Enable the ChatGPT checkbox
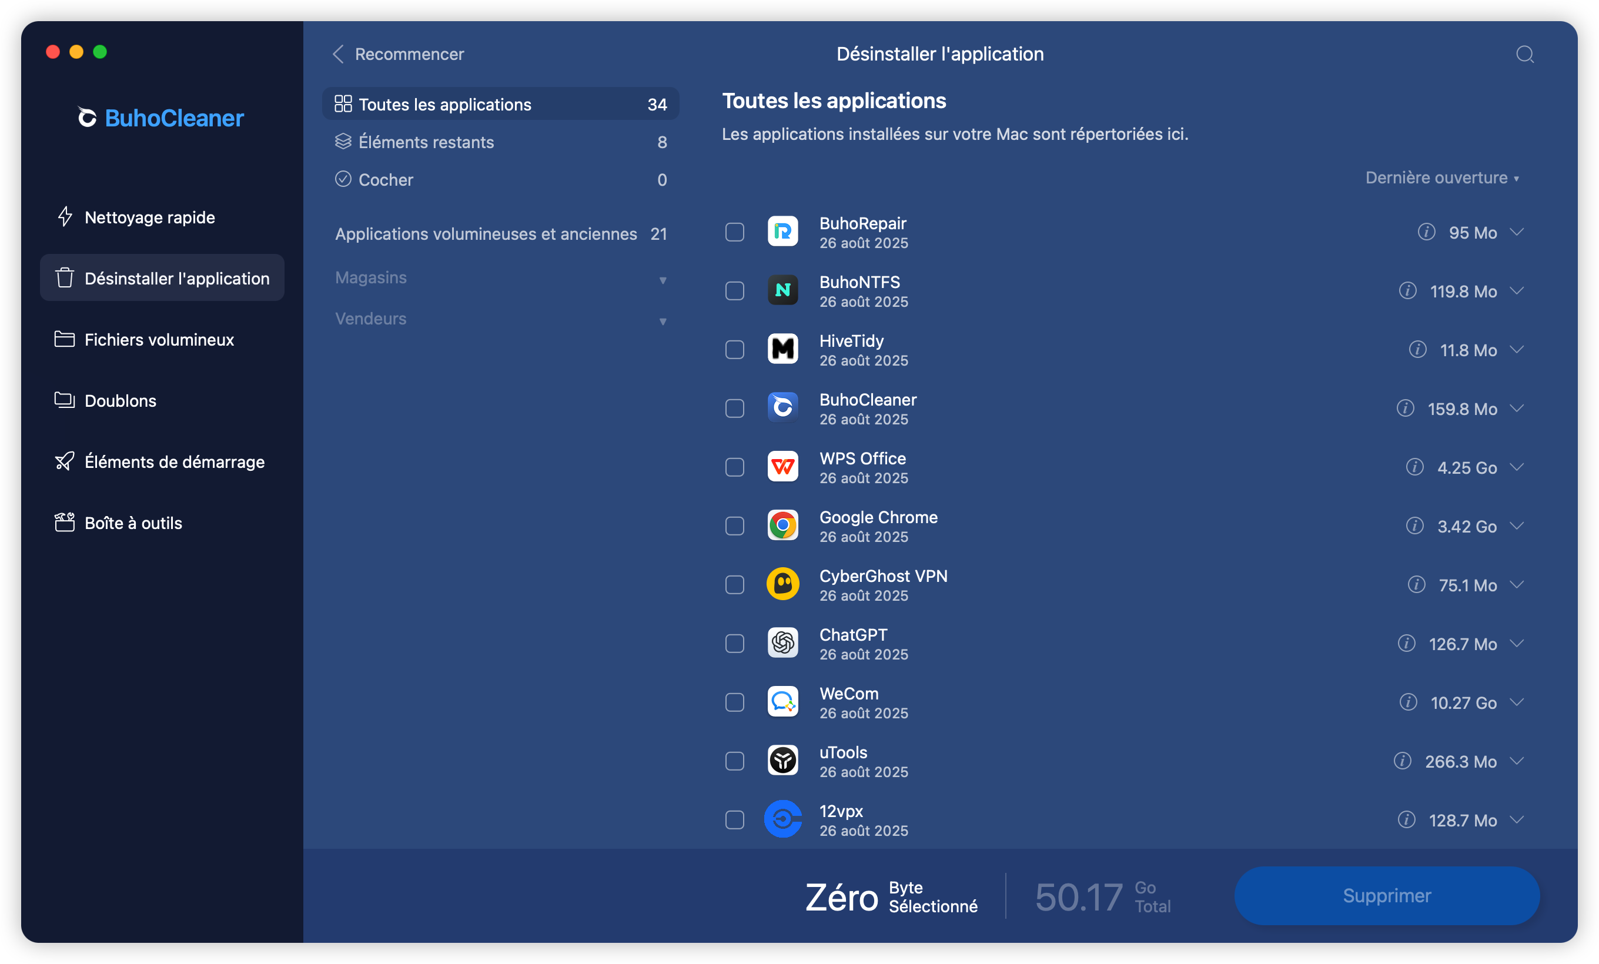This screenshot has height=964, width=1599. tap(734, 644)
